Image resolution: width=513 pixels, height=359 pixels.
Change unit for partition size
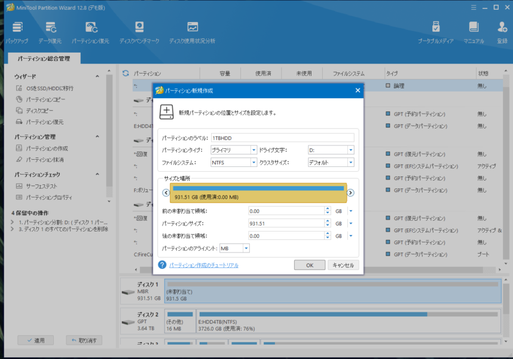(x=351, y=224)
